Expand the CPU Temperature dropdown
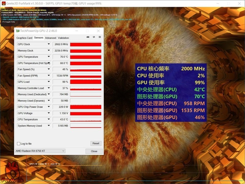The width and height of the screenshot is (245, 184). click(x=49, y=119)
